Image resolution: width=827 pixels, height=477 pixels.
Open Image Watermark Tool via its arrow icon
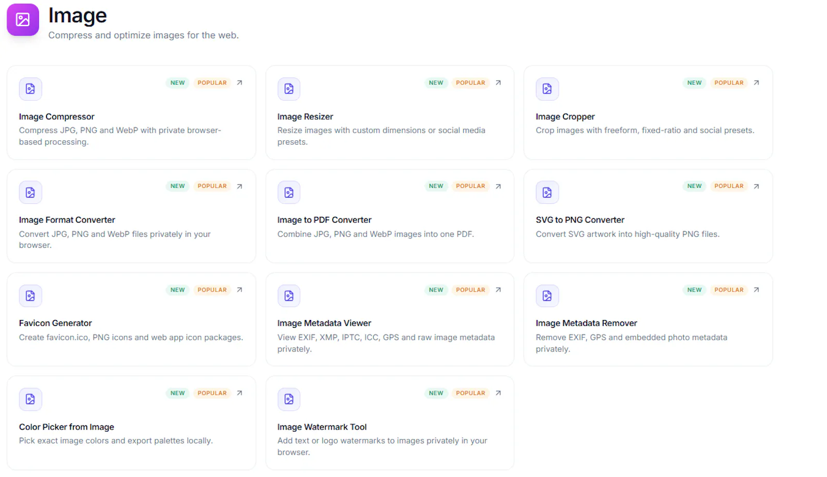click(x=498, y=393)
